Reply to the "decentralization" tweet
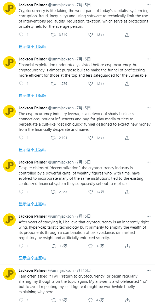155x305 pixels. [21, 192]
